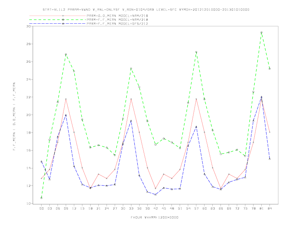
Task: Click the X-axis tick label 57
Action: (x=196, y=208)
